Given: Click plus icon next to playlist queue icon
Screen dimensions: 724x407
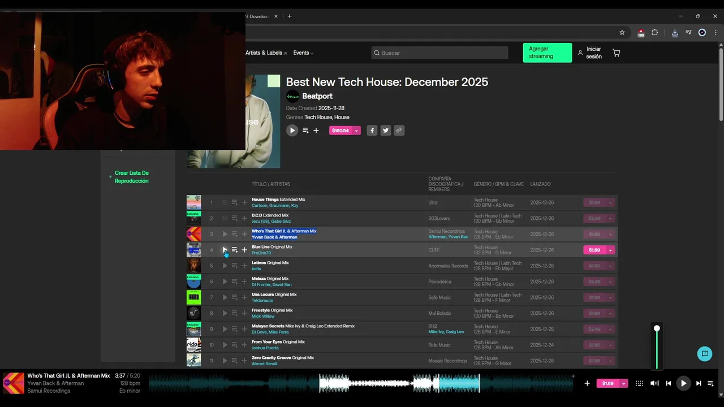Looking at the screenshot, I should coord(316,131).
